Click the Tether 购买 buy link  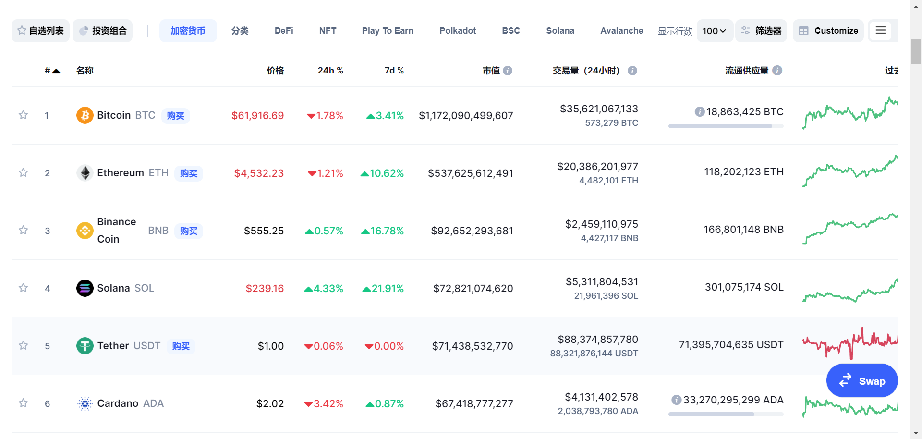(x=181, y=346)
